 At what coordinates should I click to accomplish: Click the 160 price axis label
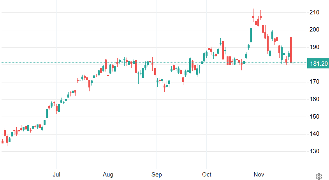click(314, 100)
